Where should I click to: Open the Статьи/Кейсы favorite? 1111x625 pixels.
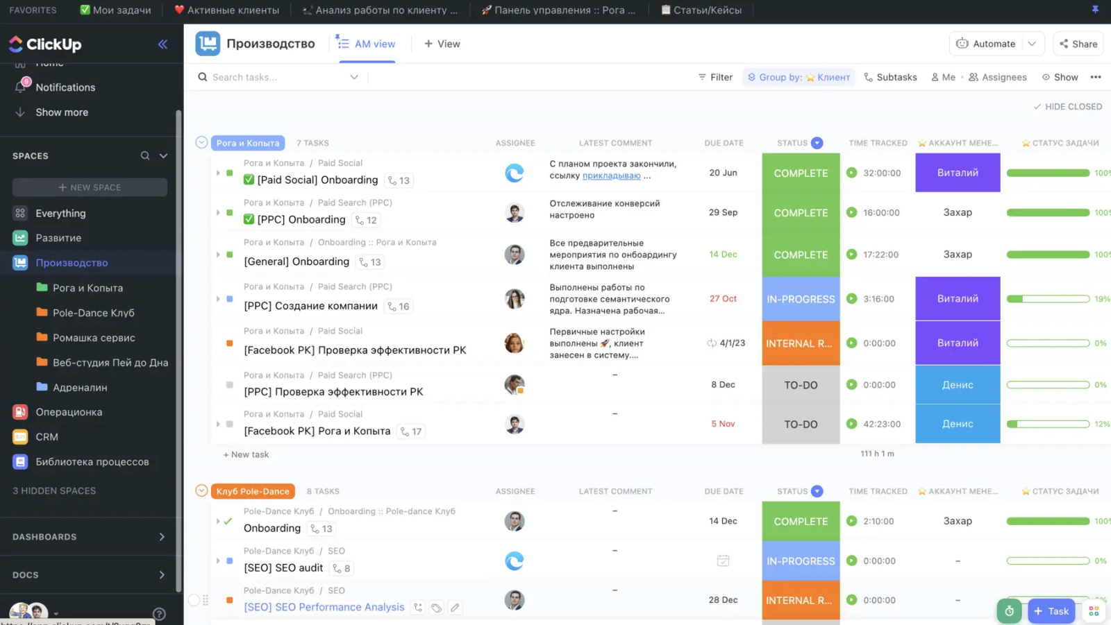701,10
